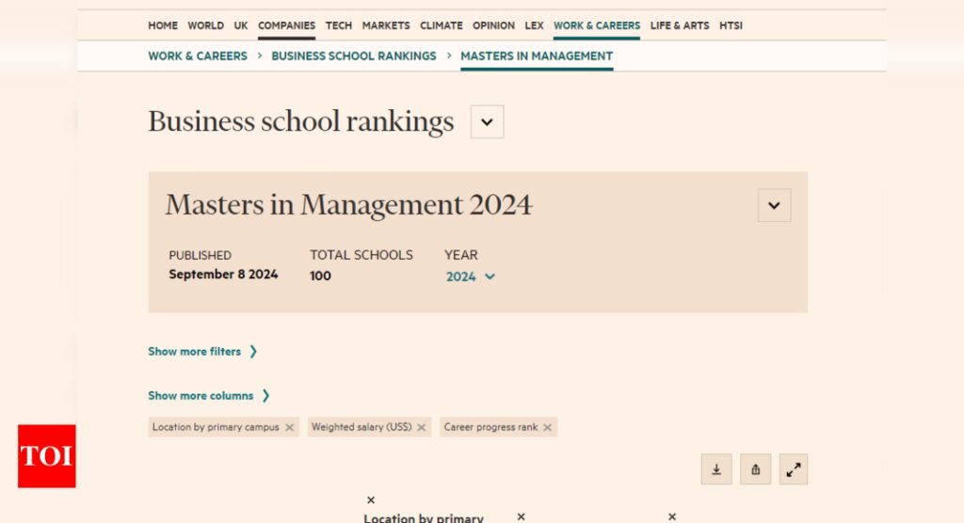Open LIFE & ARTS section
Viewport: 964px width, 523px height.
[x=680, y=25]
